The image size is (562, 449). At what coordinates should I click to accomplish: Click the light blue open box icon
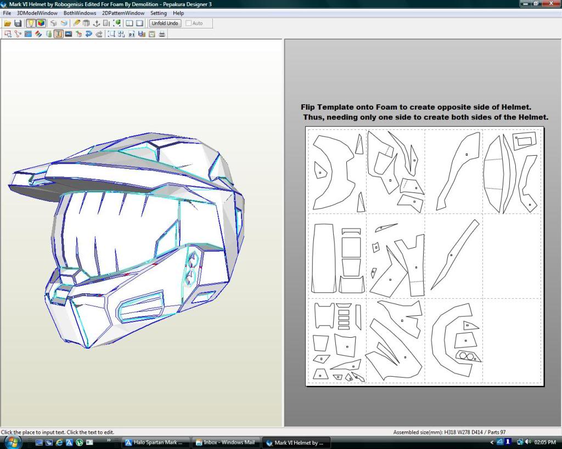(x=64, y=24)
